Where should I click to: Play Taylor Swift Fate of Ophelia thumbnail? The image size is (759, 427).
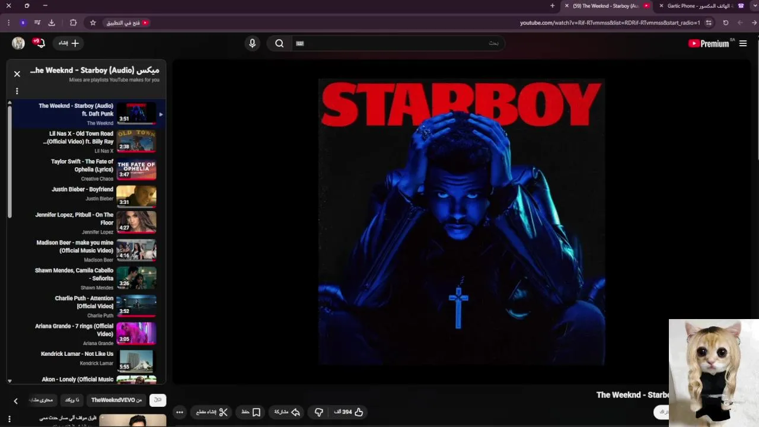click(x=136, y=169)
